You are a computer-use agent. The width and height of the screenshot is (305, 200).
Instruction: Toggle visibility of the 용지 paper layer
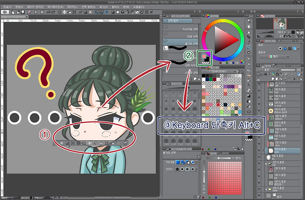pyautogui.click(x=259, y=195)
